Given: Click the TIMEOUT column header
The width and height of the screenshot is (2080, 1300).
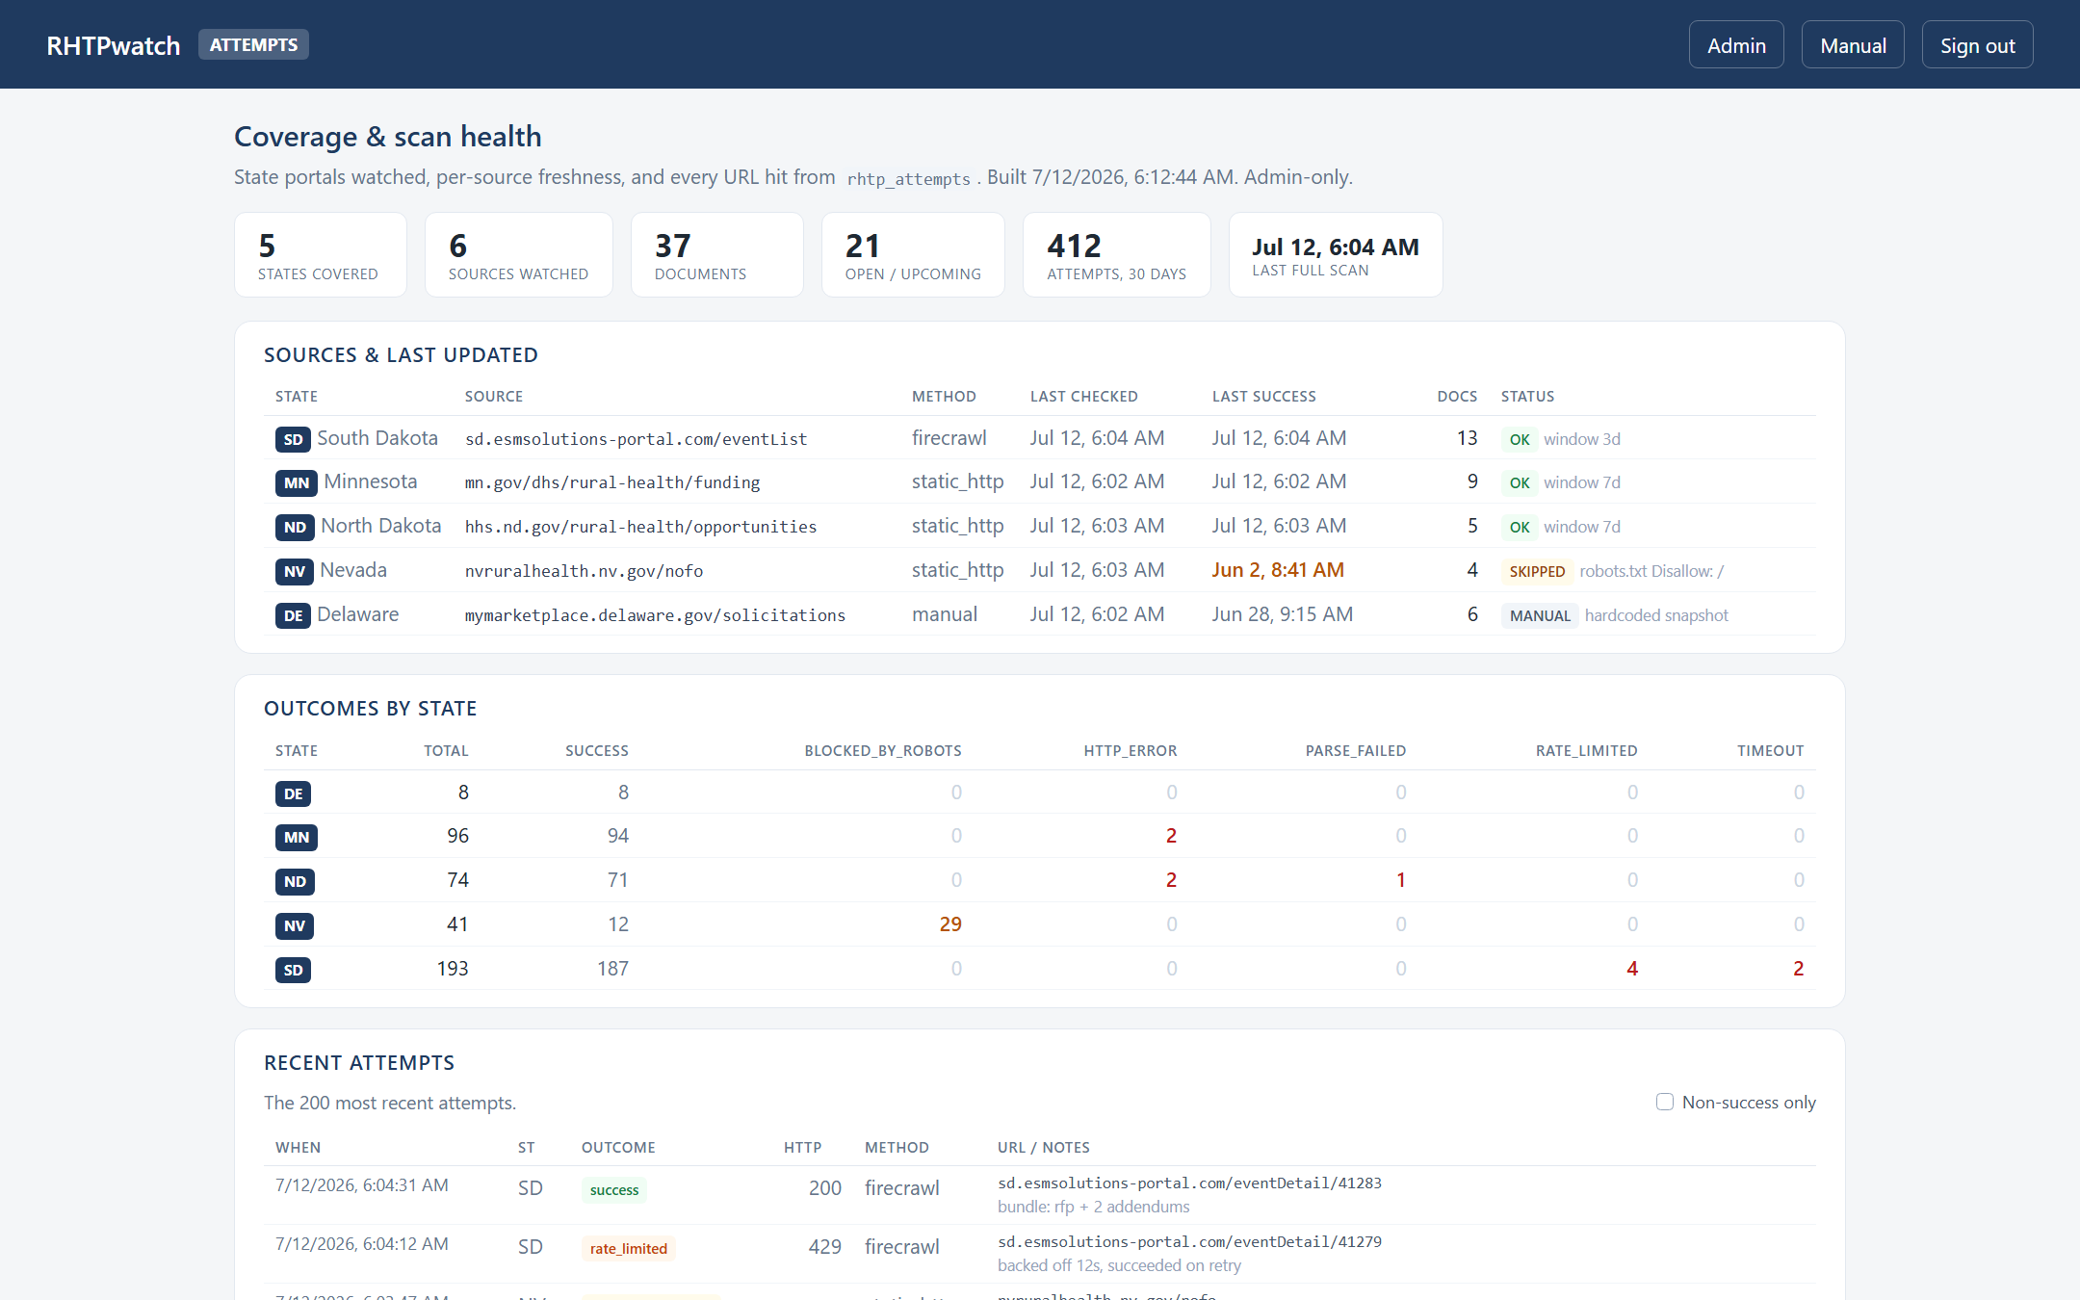Looking at the screenshot, I should (x=1770, y=751).
